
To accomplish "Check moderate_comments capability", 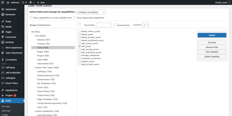I will coord(79,58).
